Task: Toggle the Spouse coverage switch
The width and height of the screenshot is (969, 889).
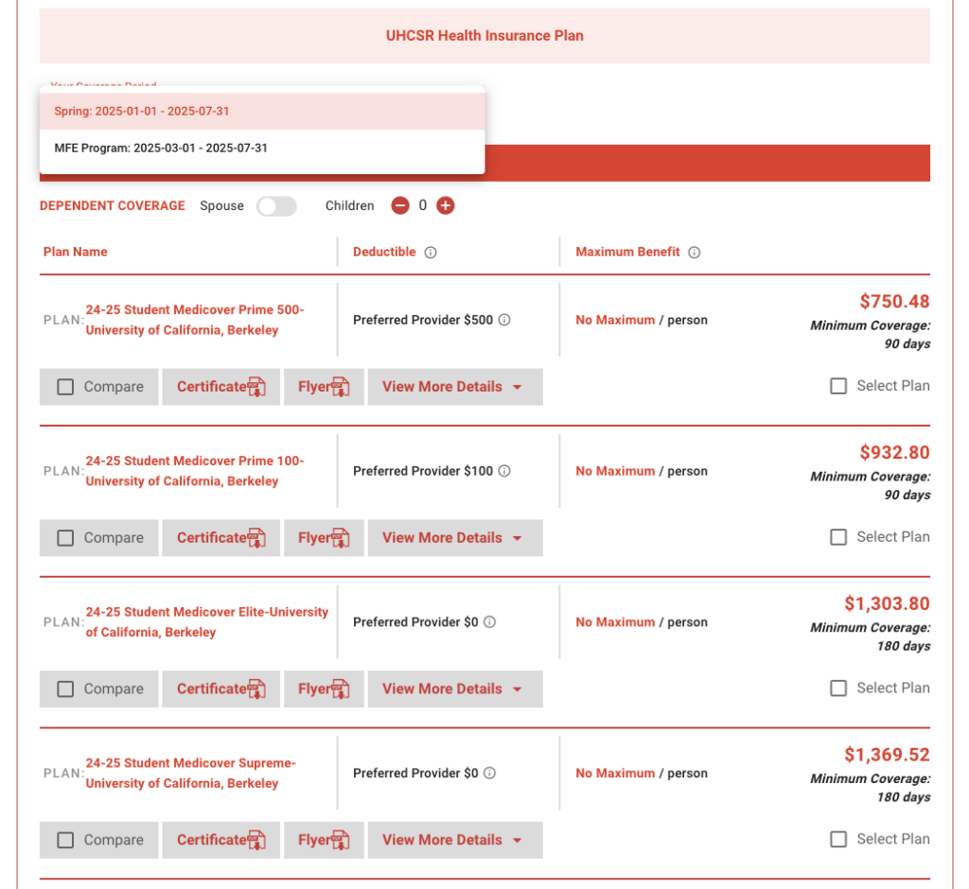Action: click(x=276, y=206)
